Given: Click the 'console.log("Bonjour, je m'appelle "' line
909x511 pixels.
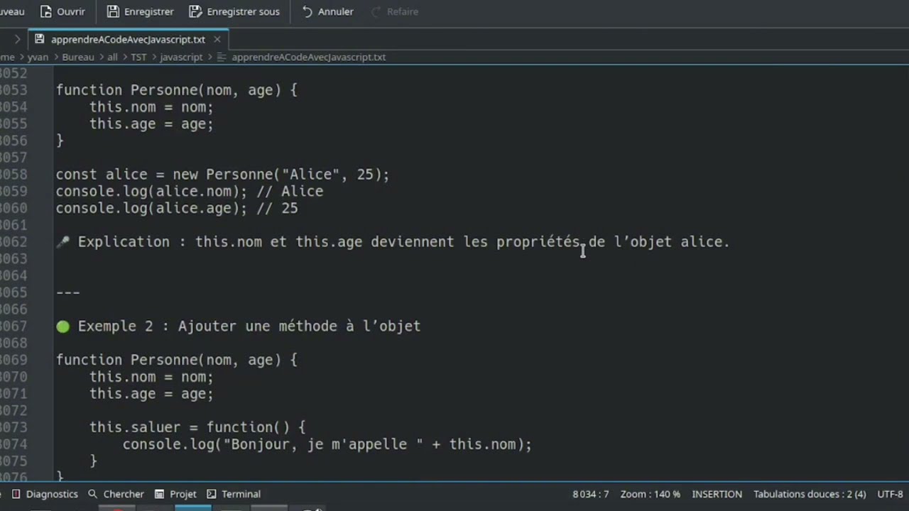Looking at the screenshot, I should pyautogui.click(x=327, y=444).
